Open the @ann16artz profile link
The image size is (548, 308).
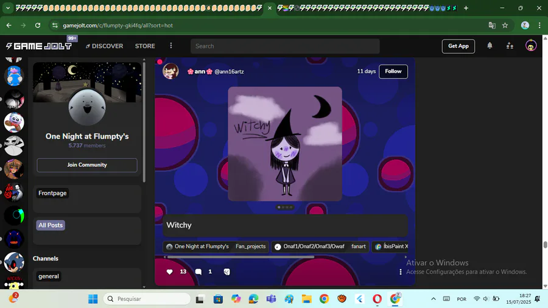(x=229, y=72)
